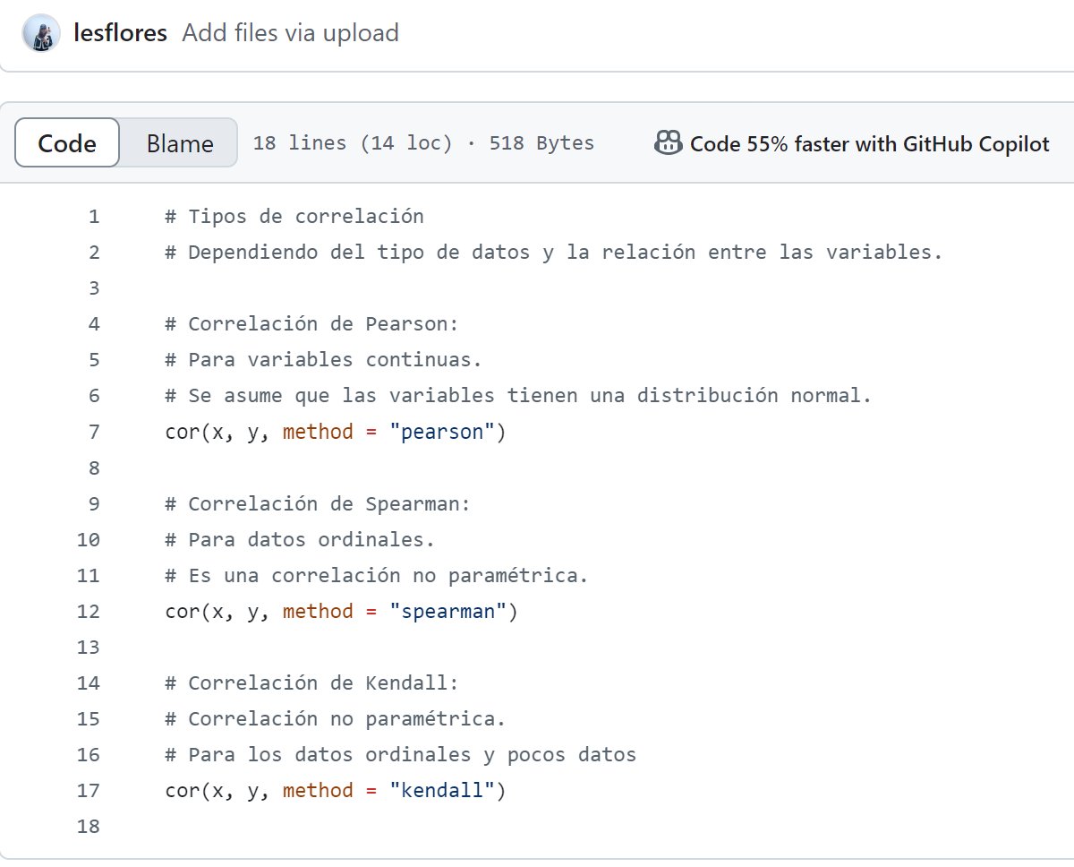Open the lesflores user profile link
The image size is (1074, 867).
(120, 34)
